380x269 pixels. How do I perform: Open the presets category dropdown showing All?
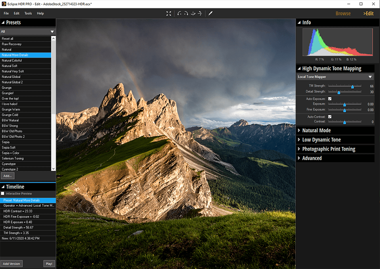pos(28,31)
